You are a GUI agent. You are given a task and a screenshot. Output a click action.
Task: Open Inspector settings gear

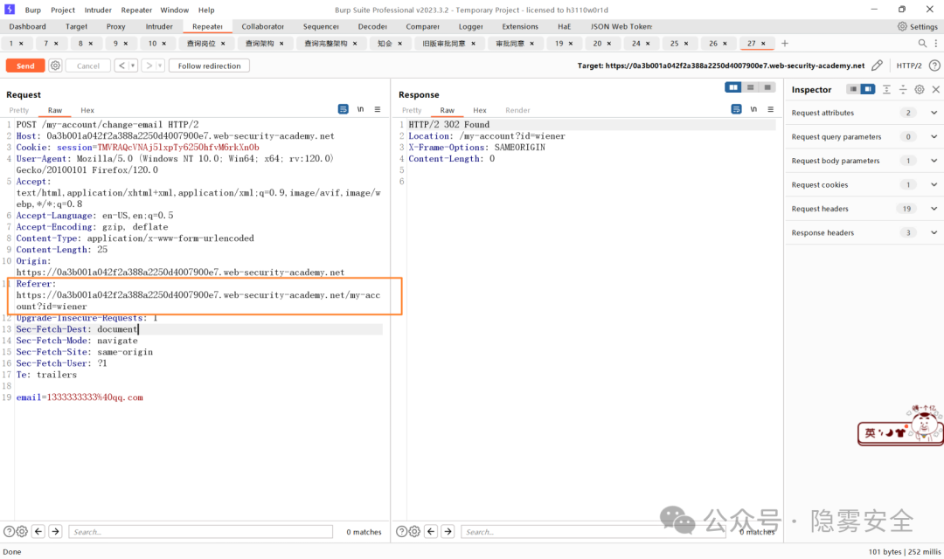pyautogui.click(x=920, y=89)
